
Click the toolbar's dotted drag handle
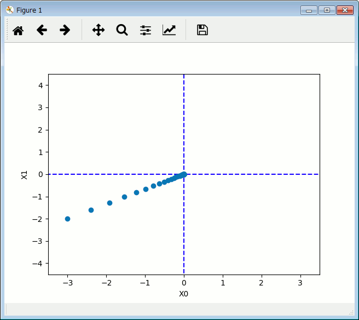click(x=7, y=30)
